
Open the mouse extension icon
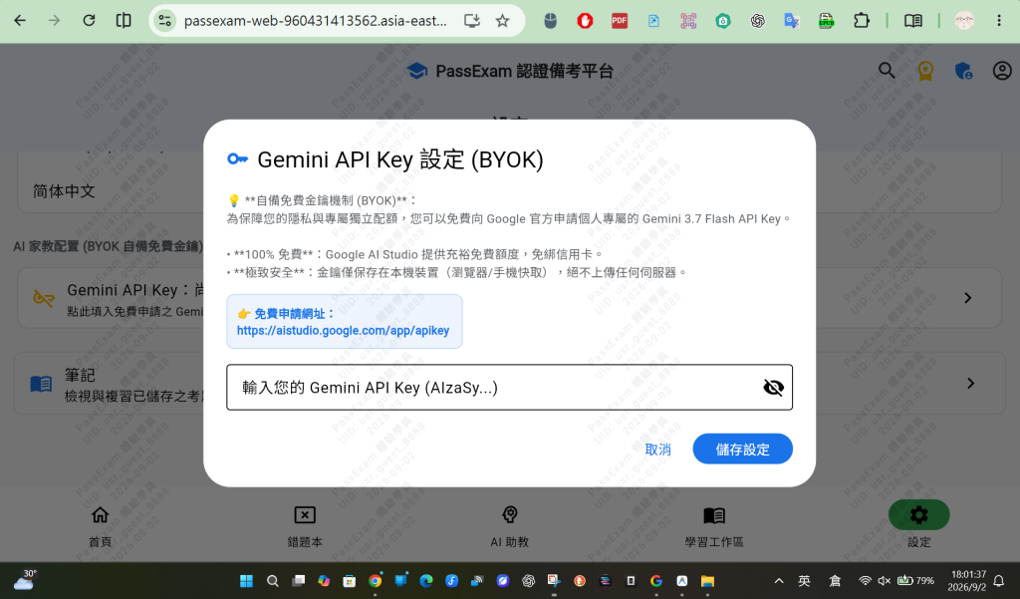click(x=550, y=21)
